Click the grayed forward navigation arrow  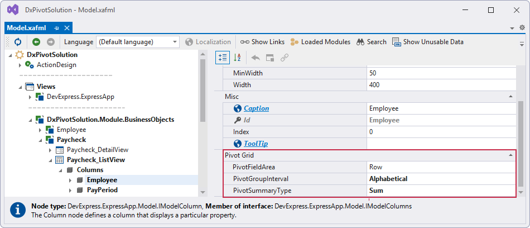pyautogui.click(x=51, y=42)
